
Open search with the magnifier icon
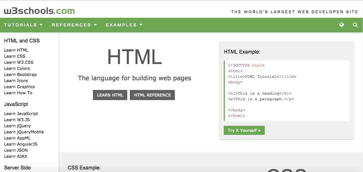click(355, 25)
